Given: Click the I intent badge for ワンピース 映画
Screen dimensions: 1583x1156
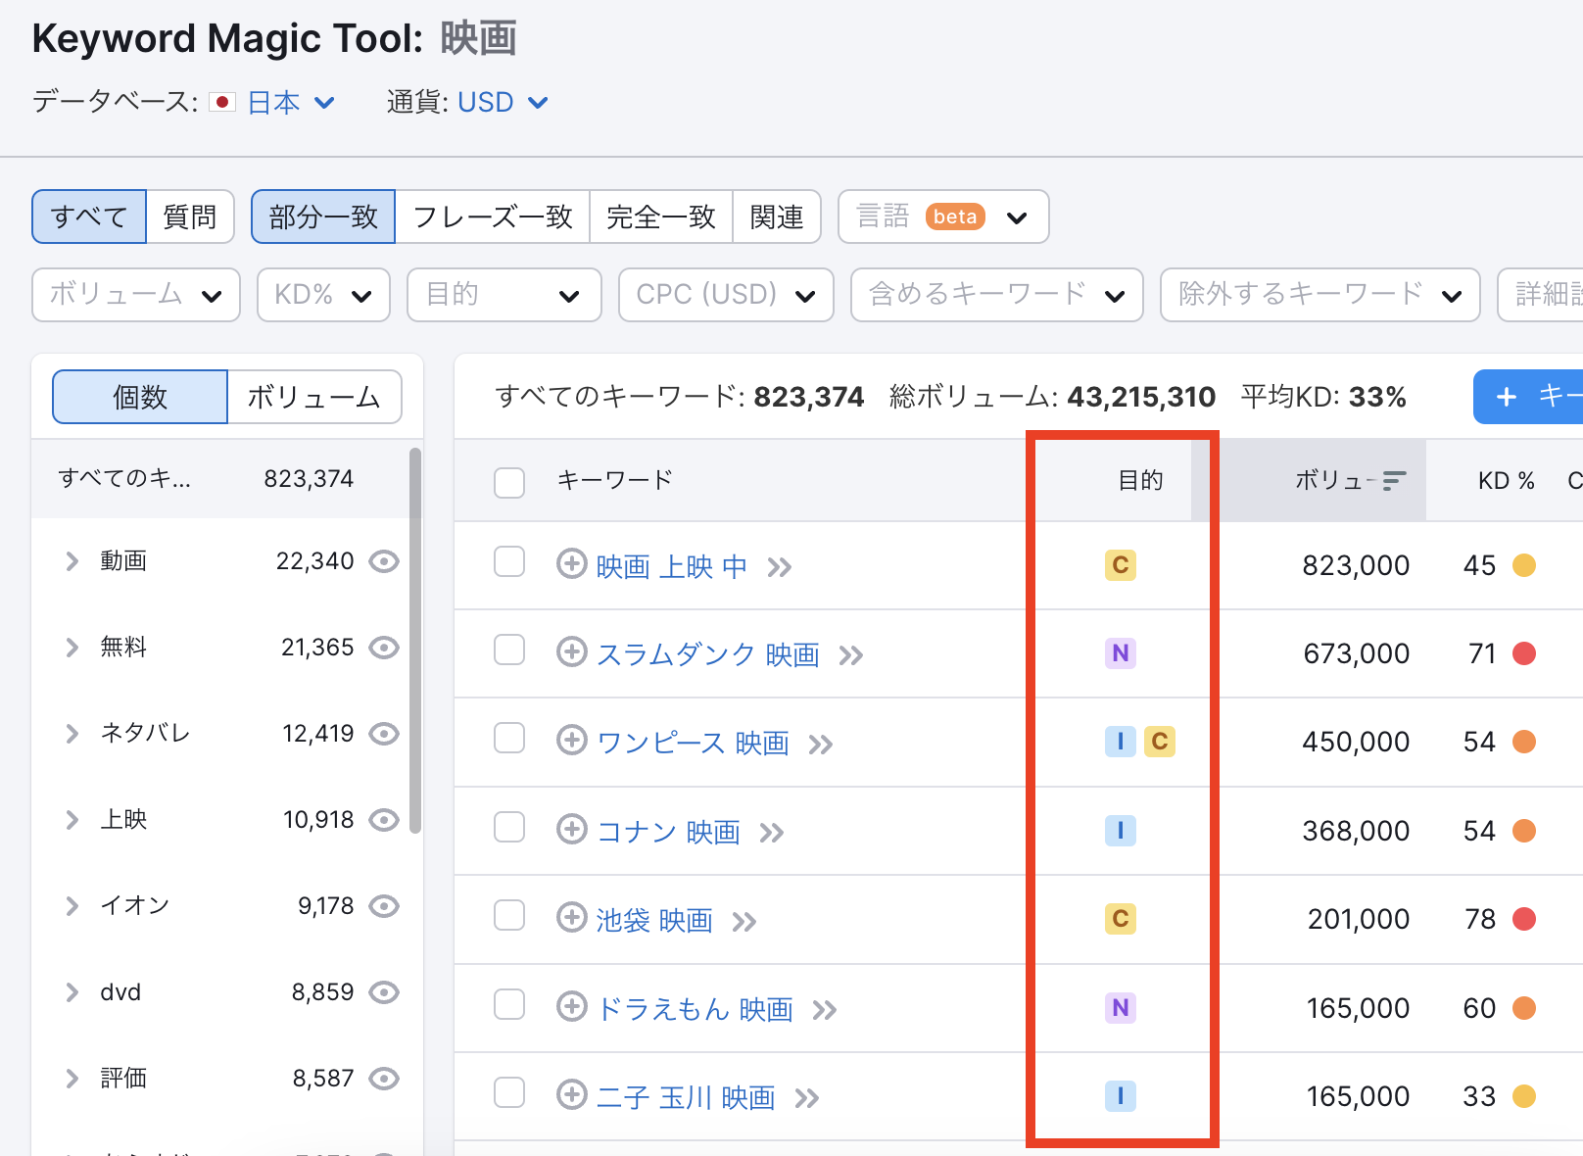Looking at the screenshot, I should [1120, 742].
